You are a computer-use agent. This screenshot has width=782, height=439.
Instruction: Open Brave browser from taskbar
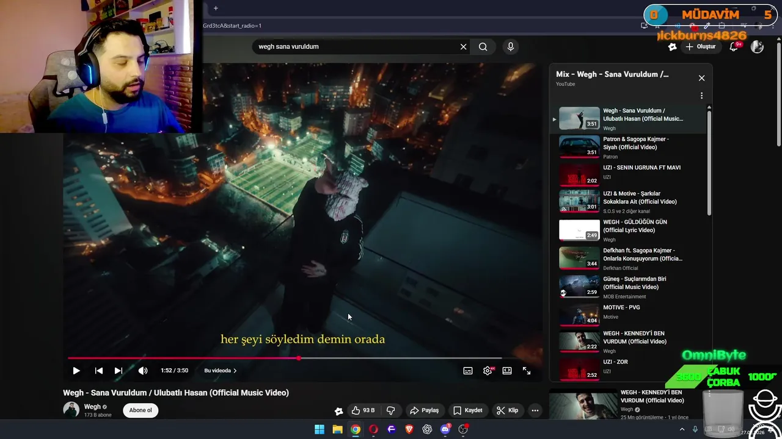409,429
